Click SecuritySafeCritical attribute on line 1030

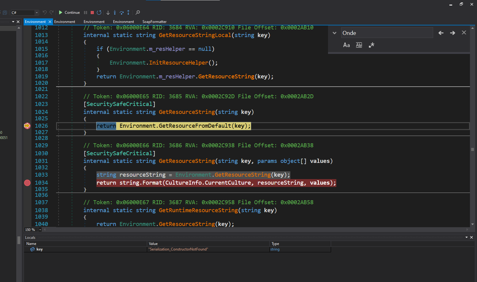coord(119,153)
